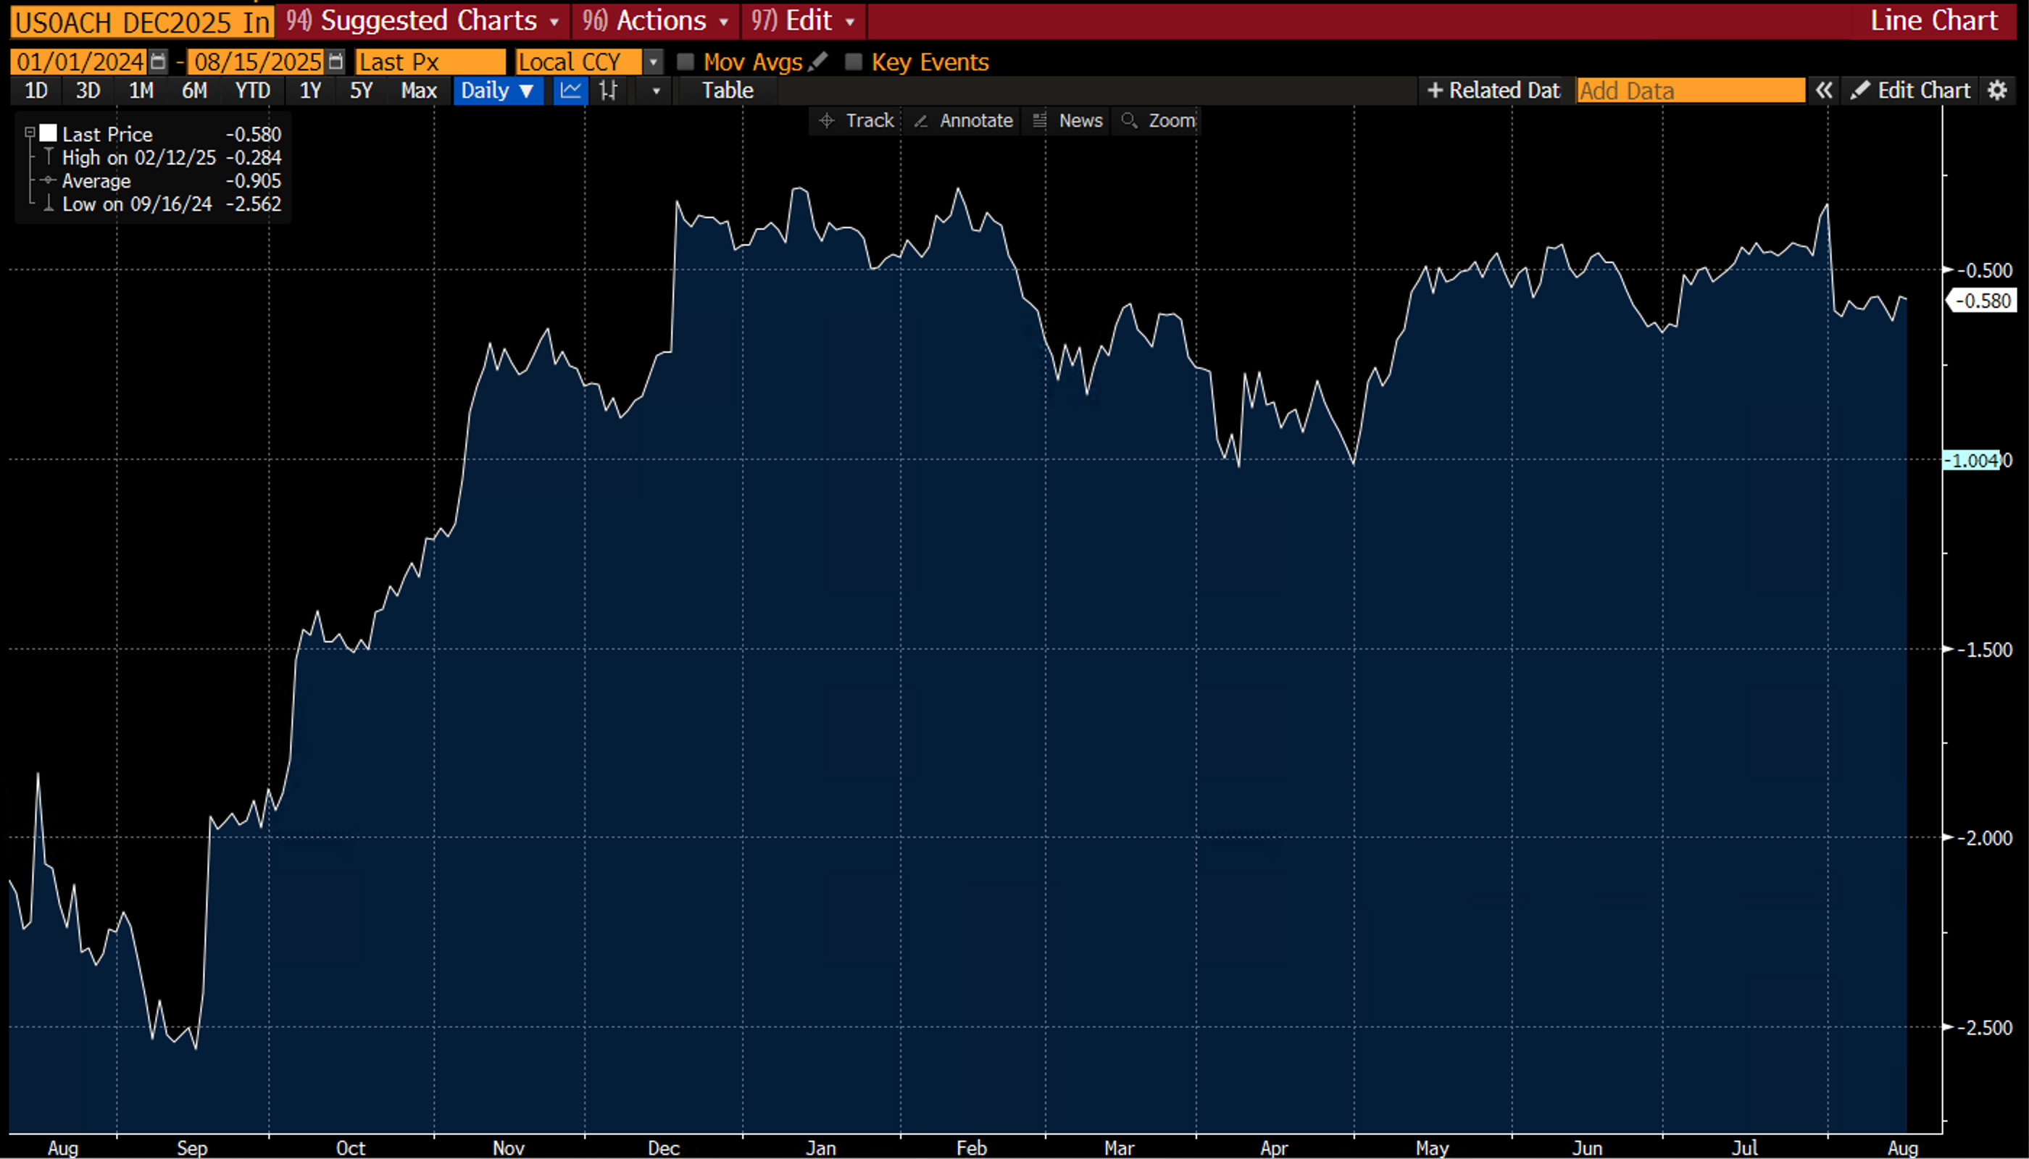Open chart settings gear icon

tap(1997, 91)
